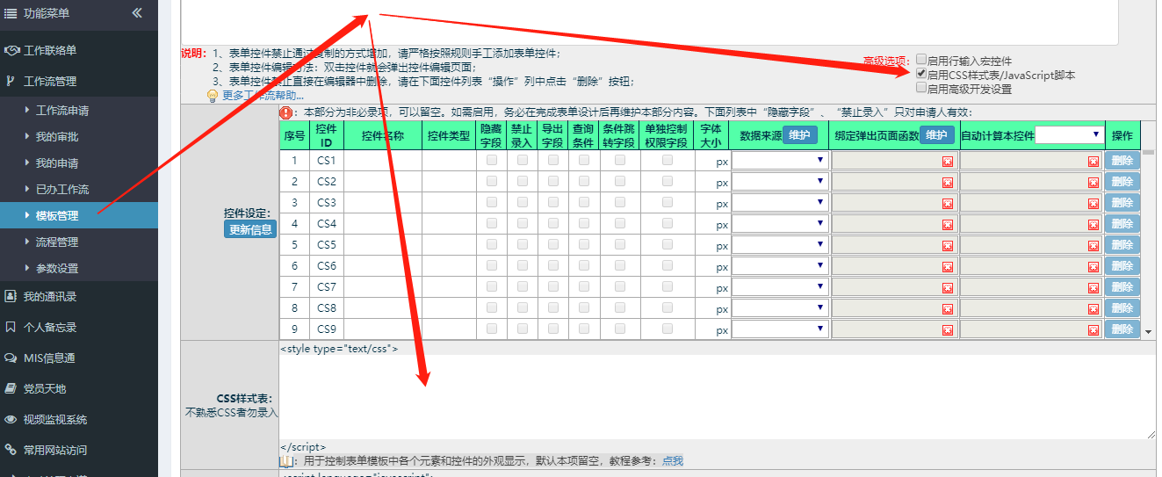The image size is (1162, 477).
Task: Click 维护 button next to 数据来源
Action: click(x=799, y=135)
